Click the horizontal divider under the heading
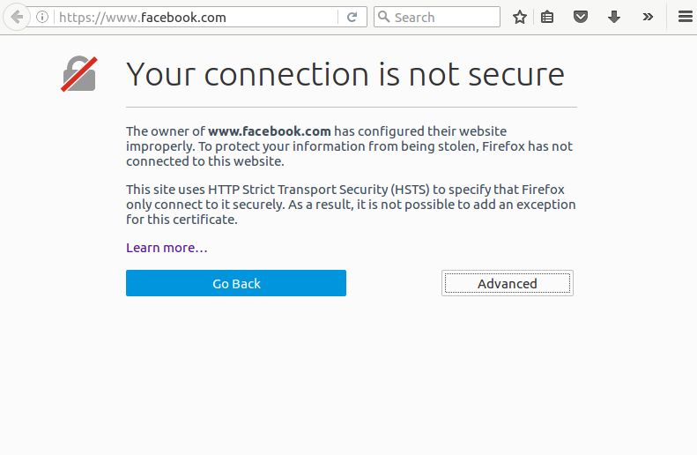Screen dimensions: 697x455 coord(351,107)
